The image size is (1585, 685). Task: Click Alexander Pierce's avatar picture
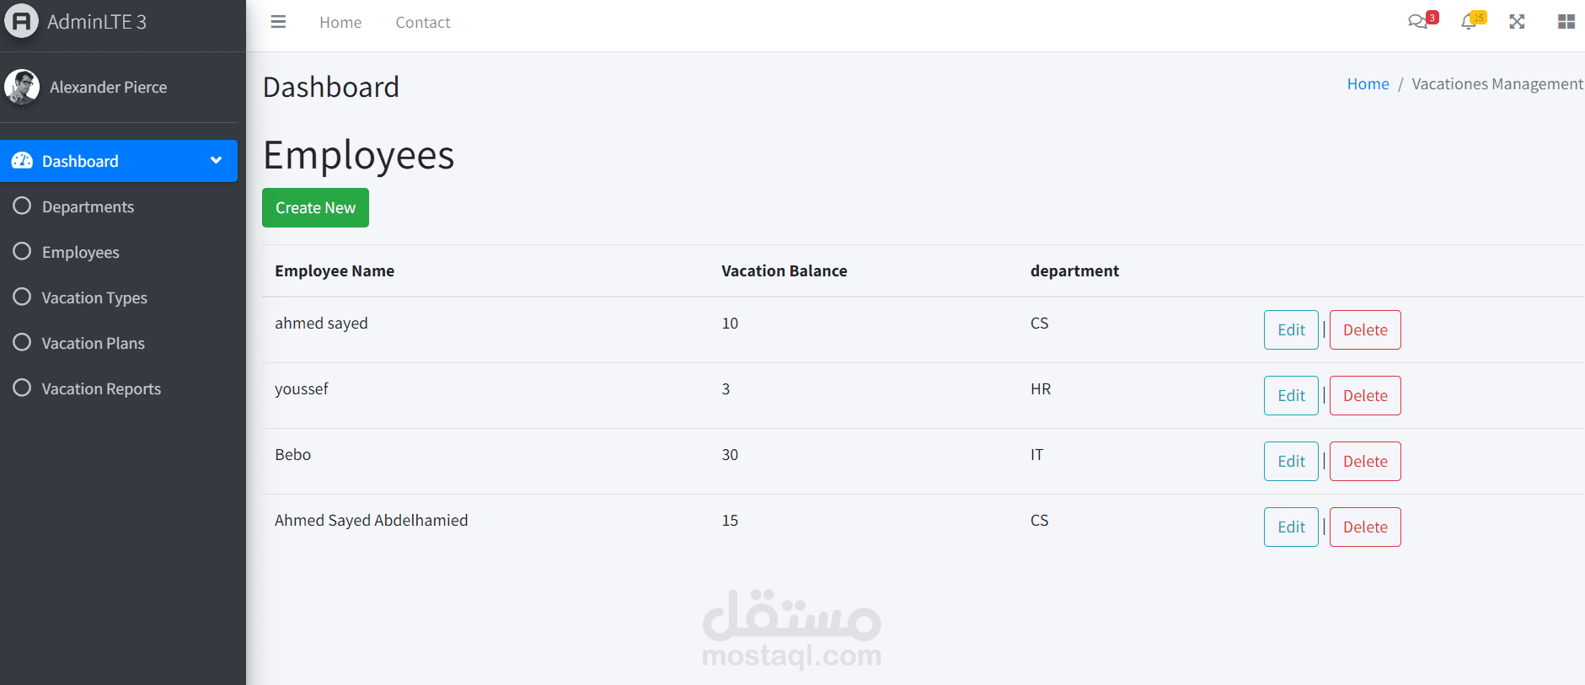pyautogui.click(x=22, y=87)
